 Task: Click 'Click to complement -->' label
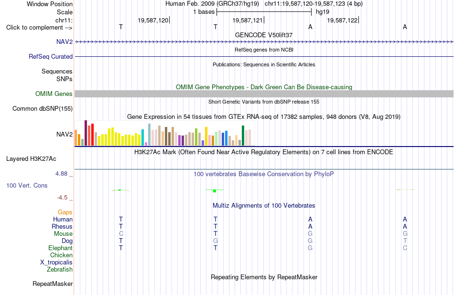click(x=39, y=28)
